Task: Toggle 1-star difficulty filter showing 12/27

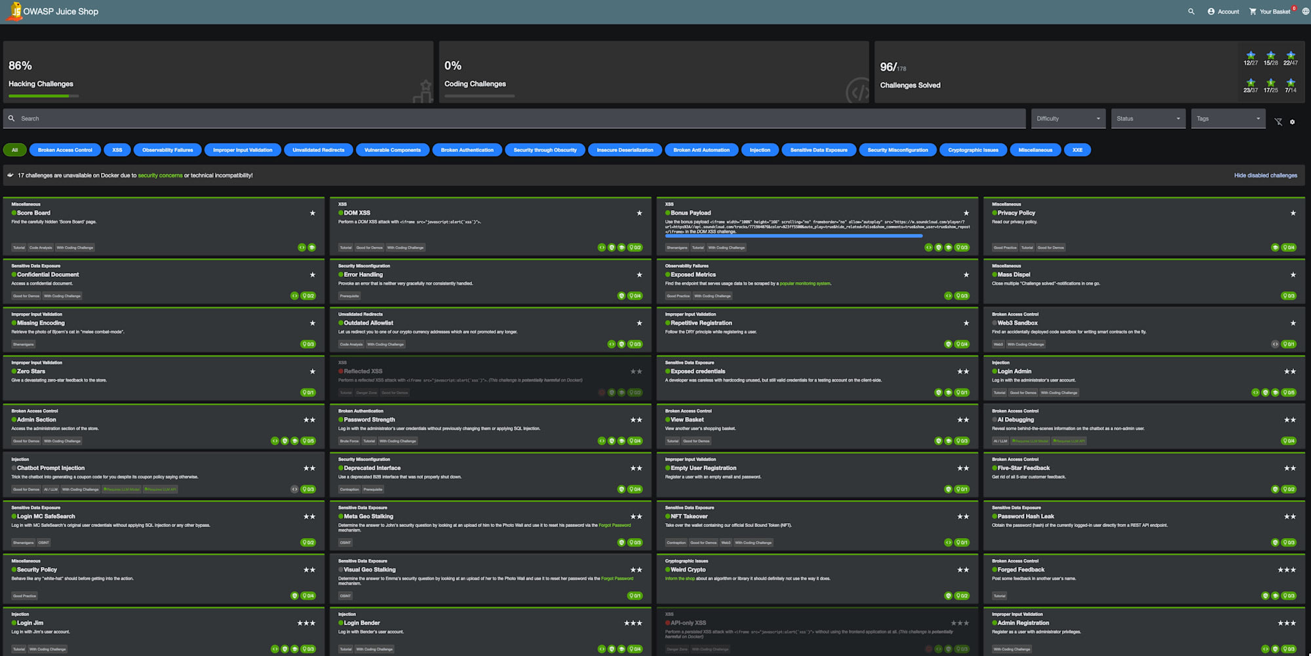Action: click(1251, 58)
